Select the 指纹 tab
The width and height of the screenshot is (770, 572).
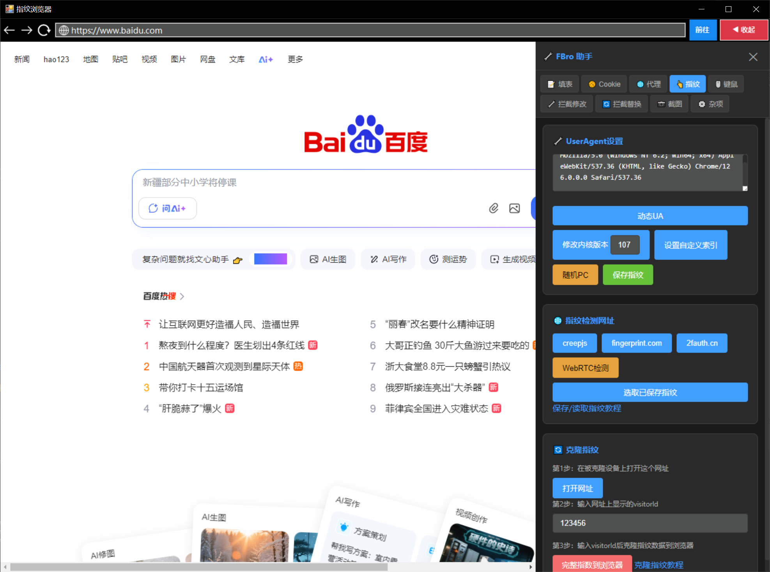[688, 84]
